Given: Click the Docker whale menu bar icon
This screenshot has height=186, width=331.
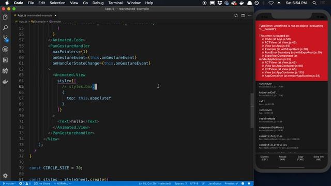Looking at the screenshot, I should [242, 3].
